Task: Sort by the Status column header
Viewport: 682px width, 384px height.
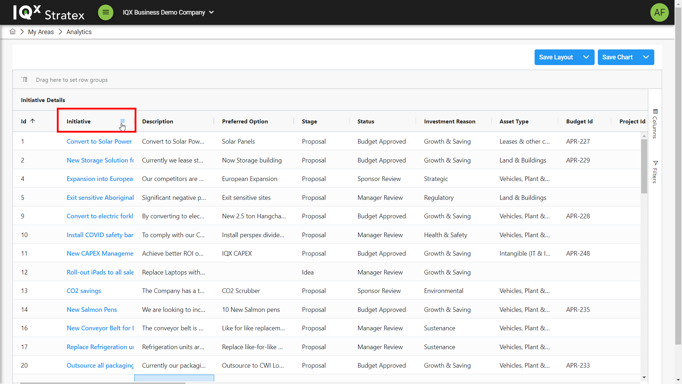Action: click(366, 122)
